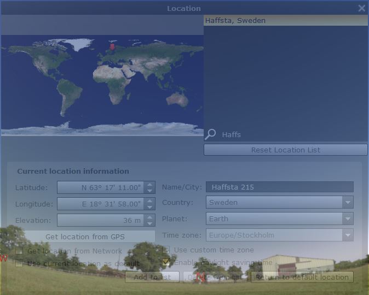Image resolution: width=369 pixels, height=295 pixels.
Task: Decrease latitude with the down arrow
Action: pyautogui.click(x=149, y=191)
